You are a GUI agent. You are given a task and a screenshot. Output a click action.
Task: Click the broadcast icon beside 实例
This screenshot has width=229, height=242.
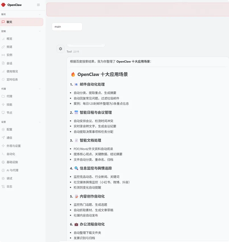tap(3, 55)
